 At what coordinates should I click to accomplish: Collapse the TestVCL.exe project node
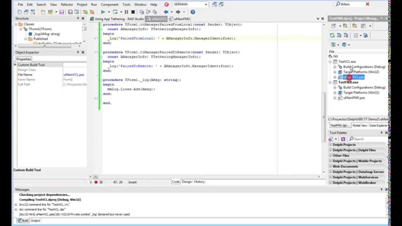click(x=330, y=62)
